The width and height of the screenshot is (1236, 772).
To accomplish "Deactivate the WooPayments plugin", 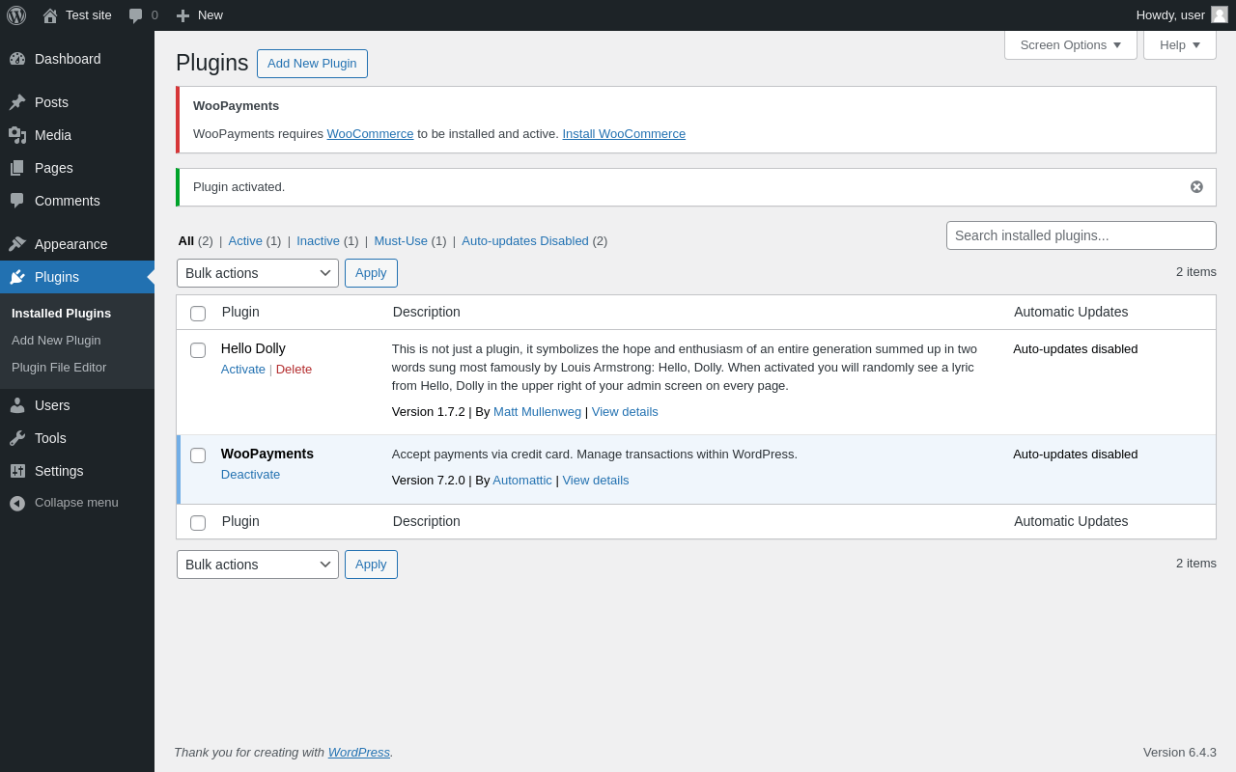I will tap(250, 475).
